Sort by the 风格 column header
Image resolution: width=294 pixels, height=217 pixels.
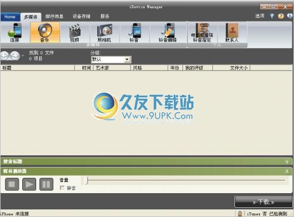tap(149, 68)
